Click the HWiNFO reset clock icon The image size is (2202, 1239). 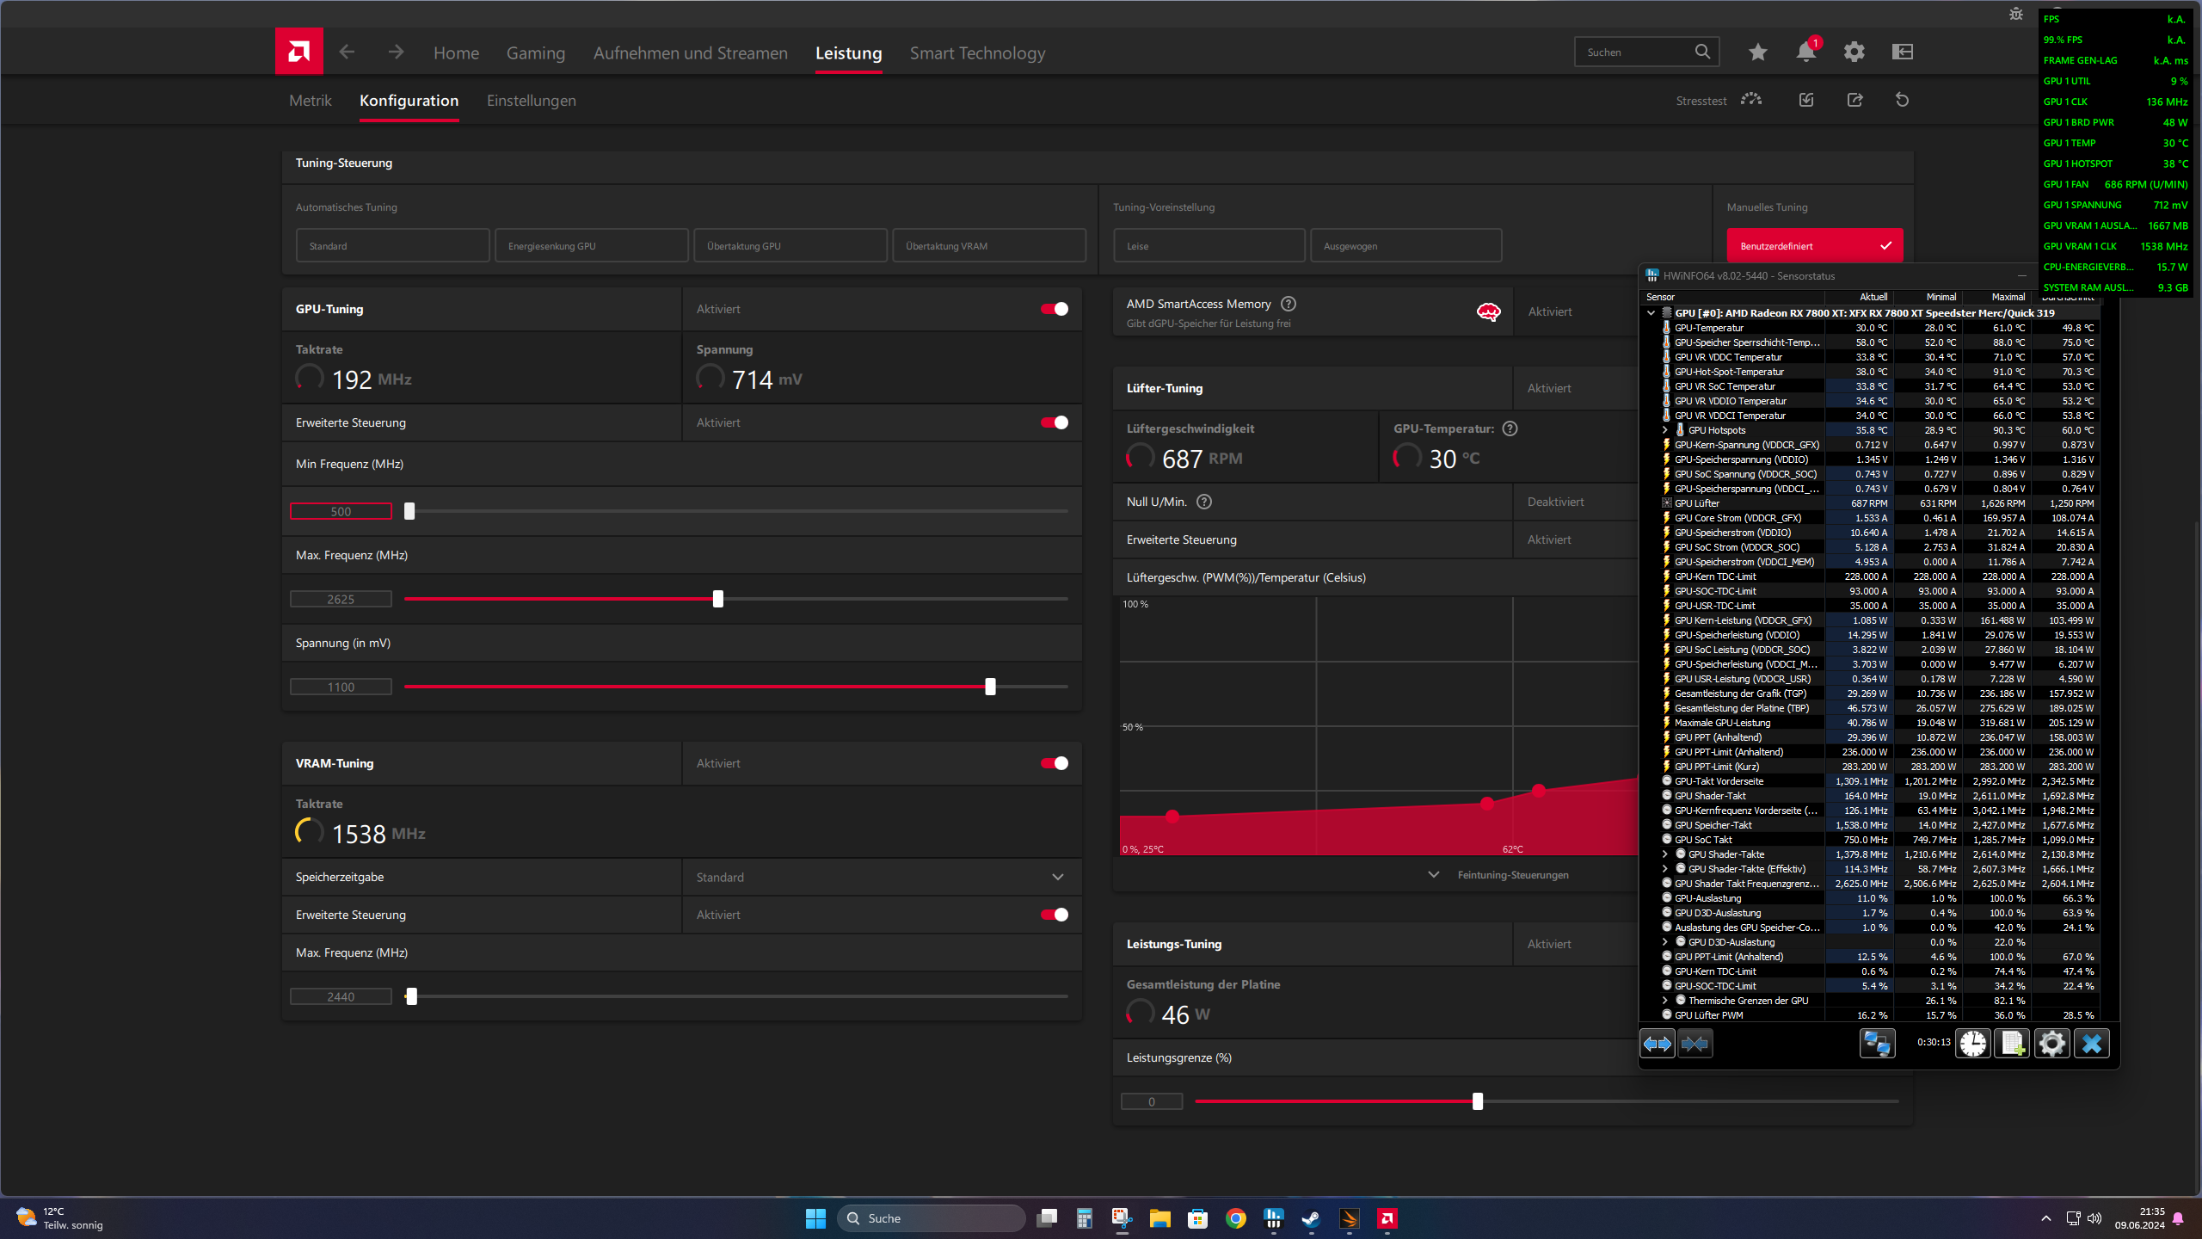[1972, 1044]
